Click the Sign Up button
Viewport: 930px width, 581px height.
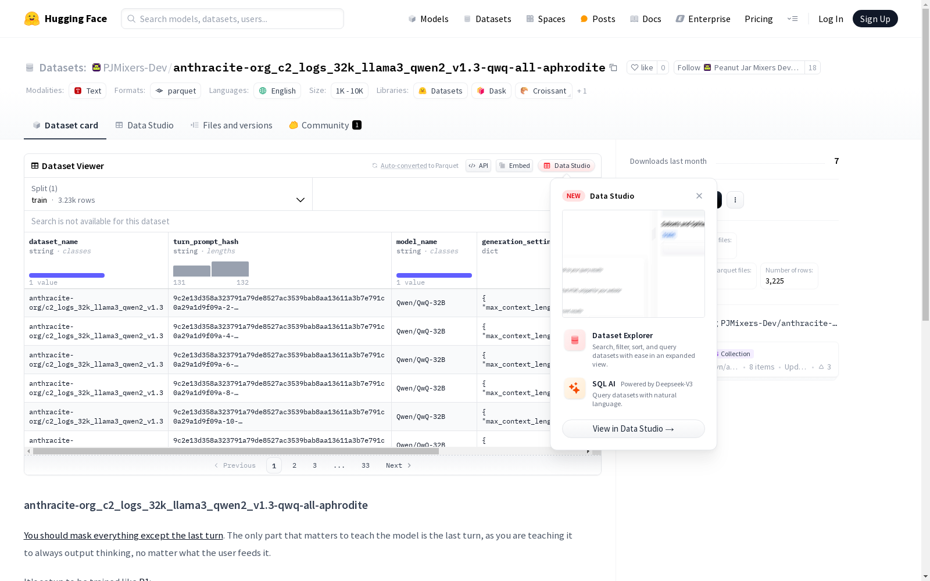[875, 19]
